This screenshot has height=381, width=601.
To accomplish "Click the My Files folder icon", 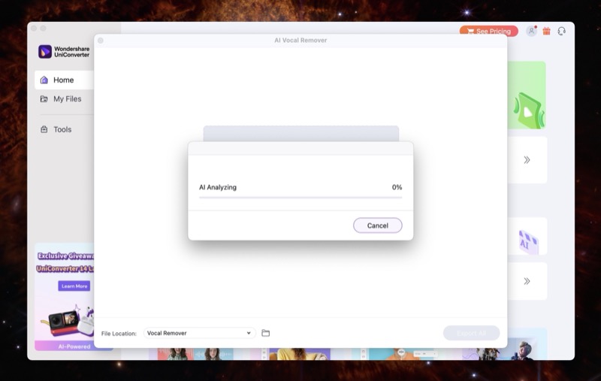I will pyautogui.click(x=44, y=99).
